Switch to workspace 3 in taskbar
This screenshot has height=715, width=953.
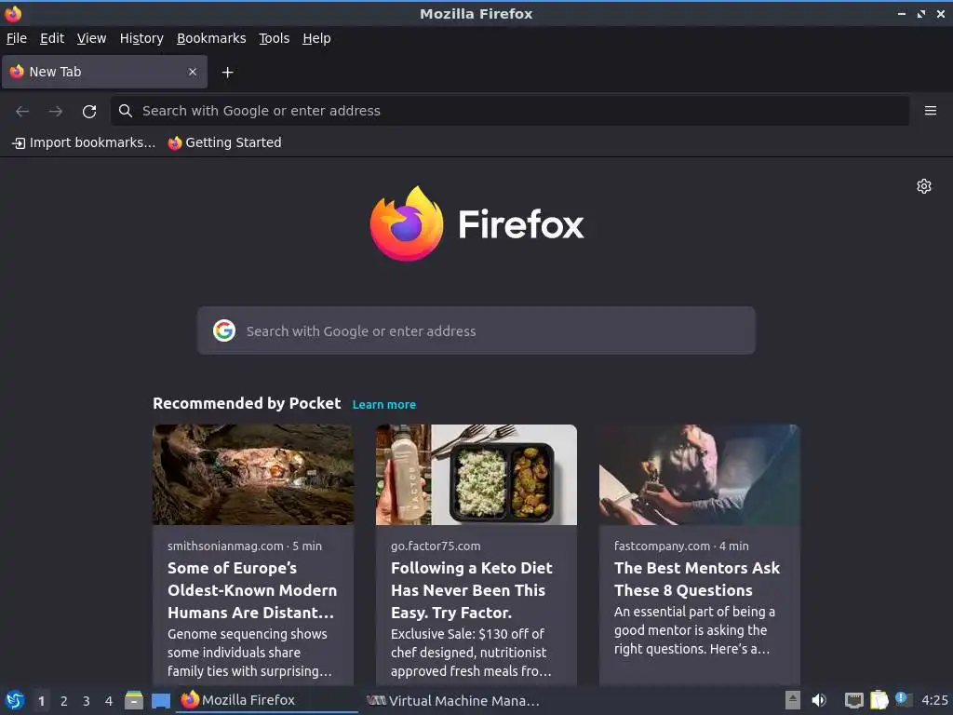pyautogui.click(x=87, y=701)
